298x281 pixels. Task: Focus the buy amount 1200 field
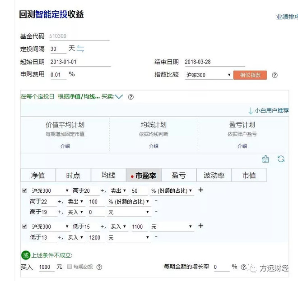click(97, 238)
